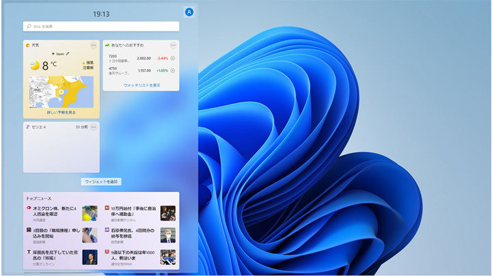492x276 pixels.
Task: Click the 8 °C temperature reading
Action: (50, 65)
